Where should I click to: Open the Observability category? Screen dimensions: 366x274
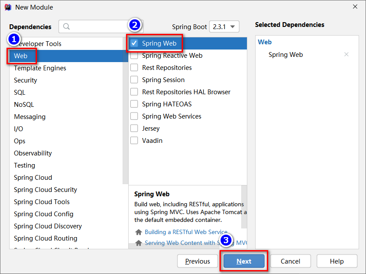pos(66,153)
